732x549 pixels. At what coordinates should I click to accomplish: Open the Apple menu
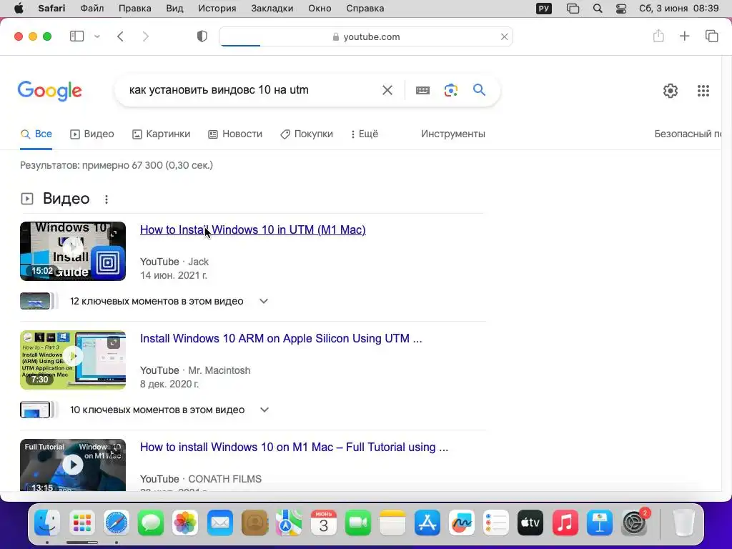(x=19, y=9)
